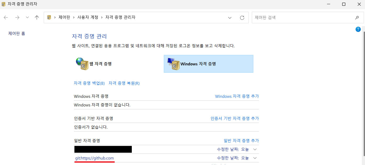
Task: Go back with the left arrow button
Action: [6, 18]
